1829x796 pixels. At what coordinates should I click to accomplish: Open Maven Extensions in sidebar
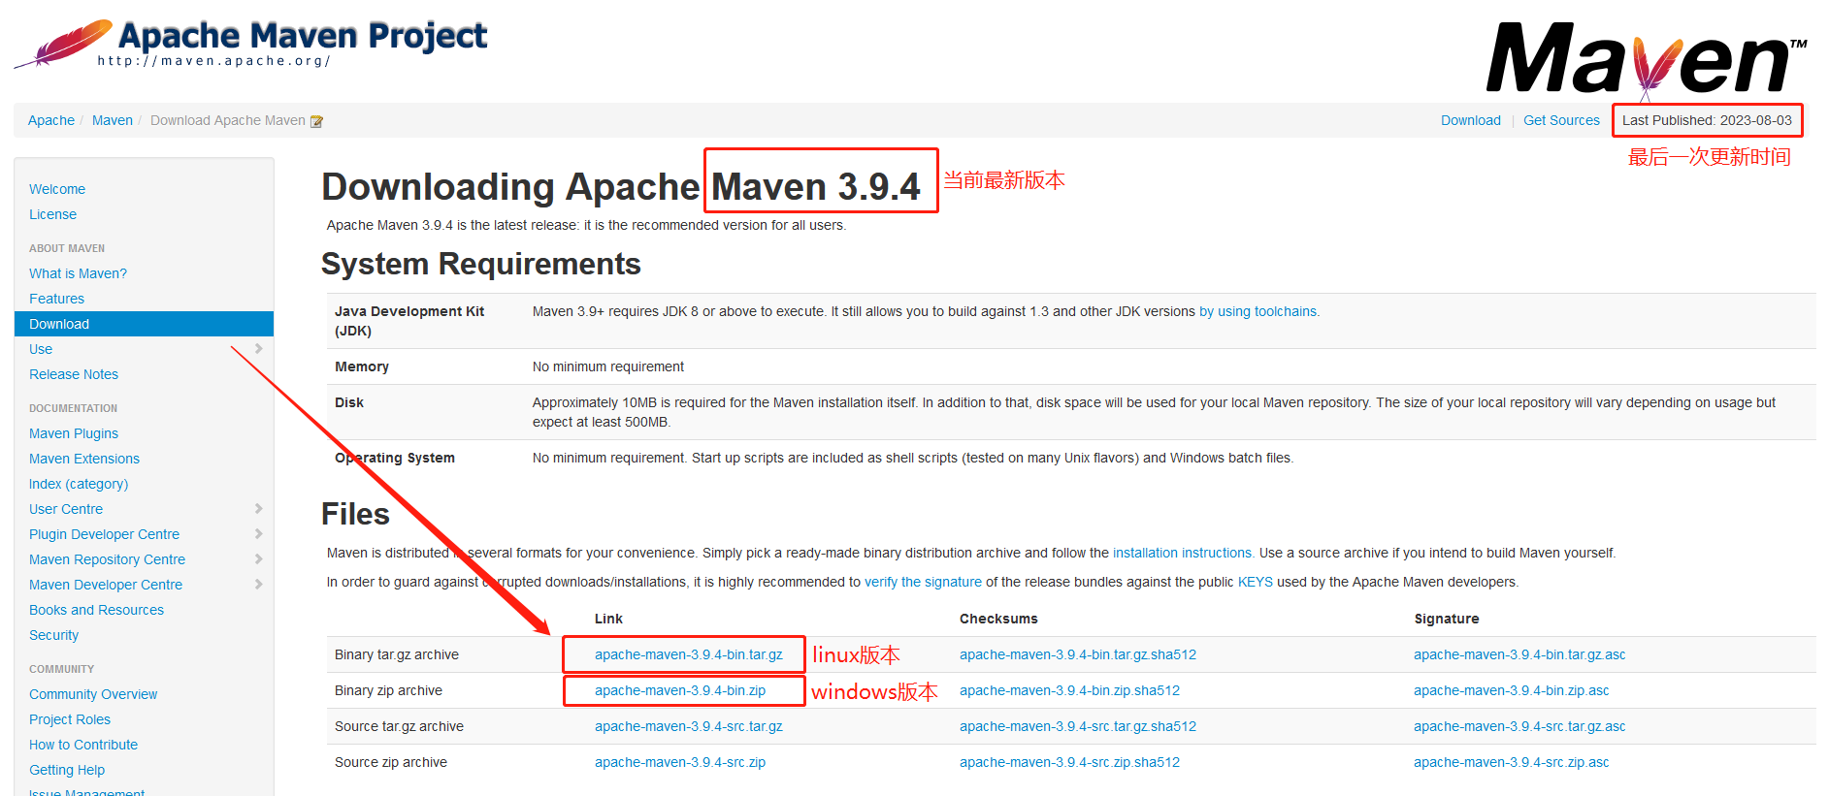coord(84,459)
